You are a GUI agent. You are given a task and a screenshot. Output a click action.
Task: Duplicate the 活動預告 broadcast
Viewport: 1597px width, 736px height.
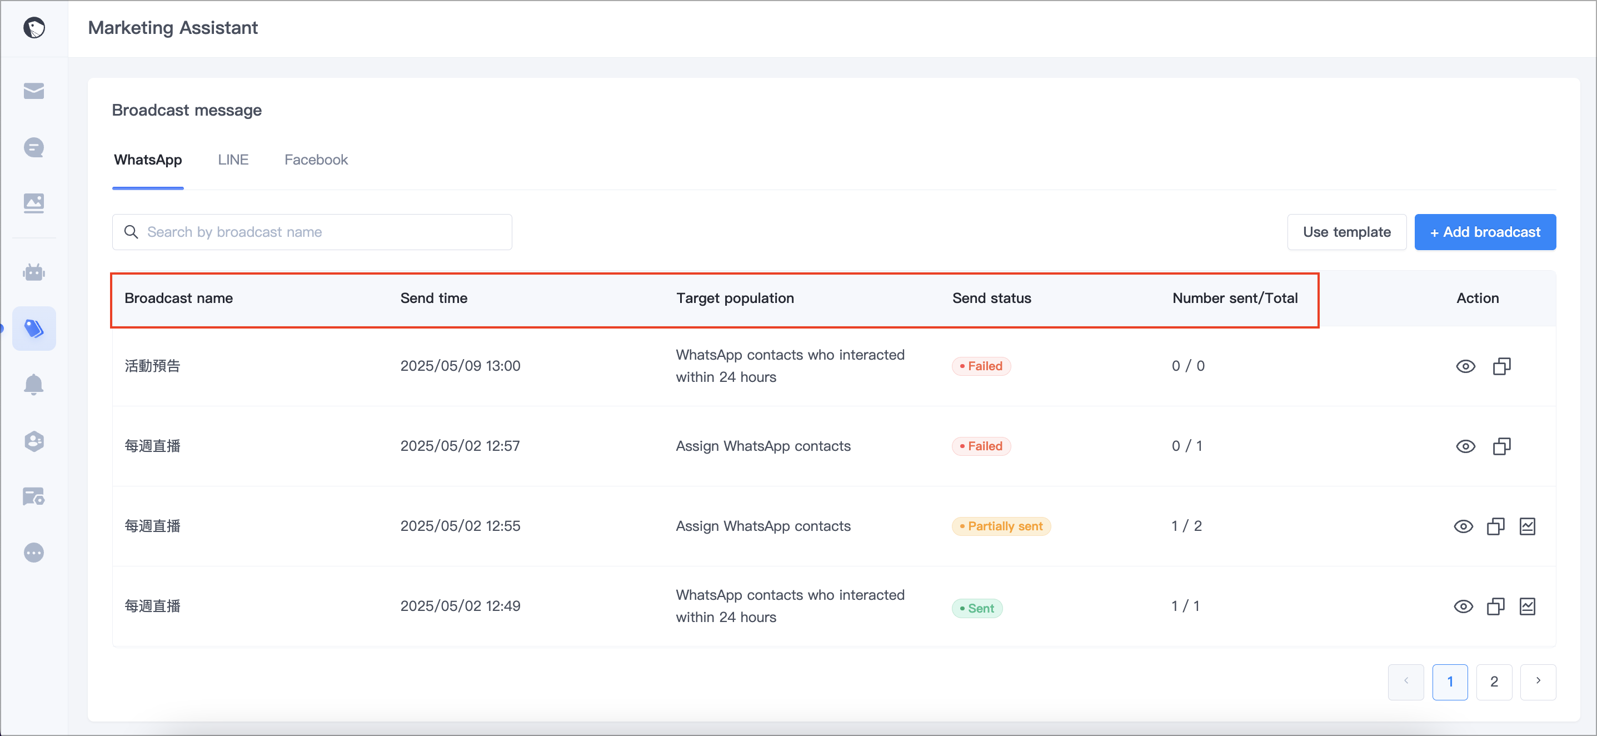coord(1501,366)
